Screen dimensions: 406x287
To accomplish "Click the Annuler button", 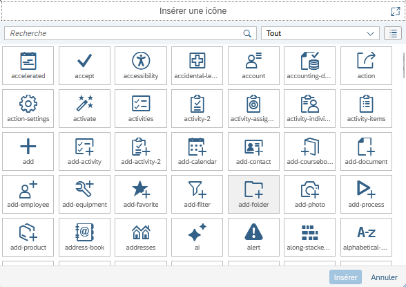I will pos(384,277).
